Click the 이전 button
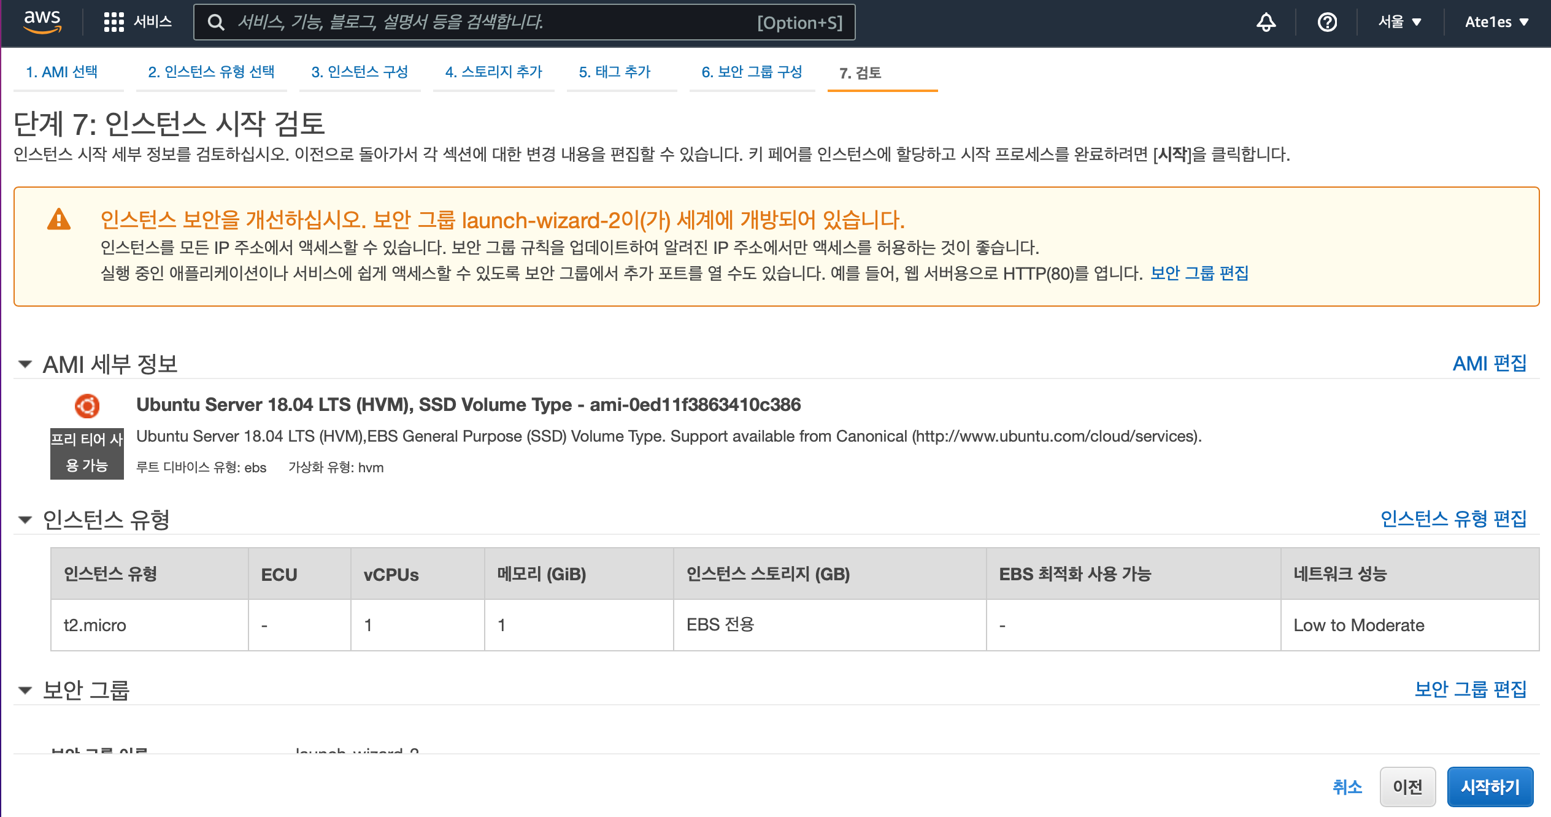The image size is (1551, 817). tap(1407, 787)
